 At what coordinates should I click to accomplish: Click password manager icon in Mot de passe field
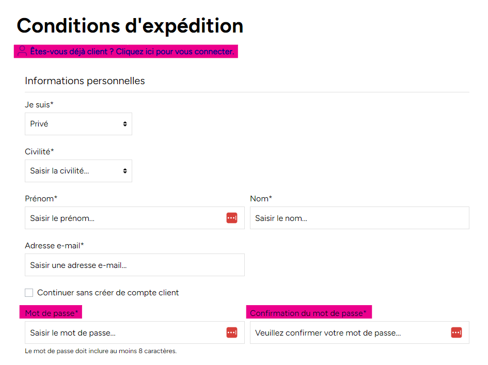click(231, 332)
